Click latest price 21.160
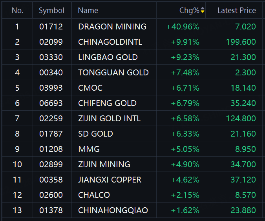 243,134
